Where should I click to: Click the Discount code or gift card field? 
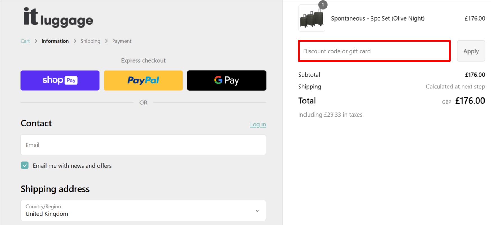(374, 51)
